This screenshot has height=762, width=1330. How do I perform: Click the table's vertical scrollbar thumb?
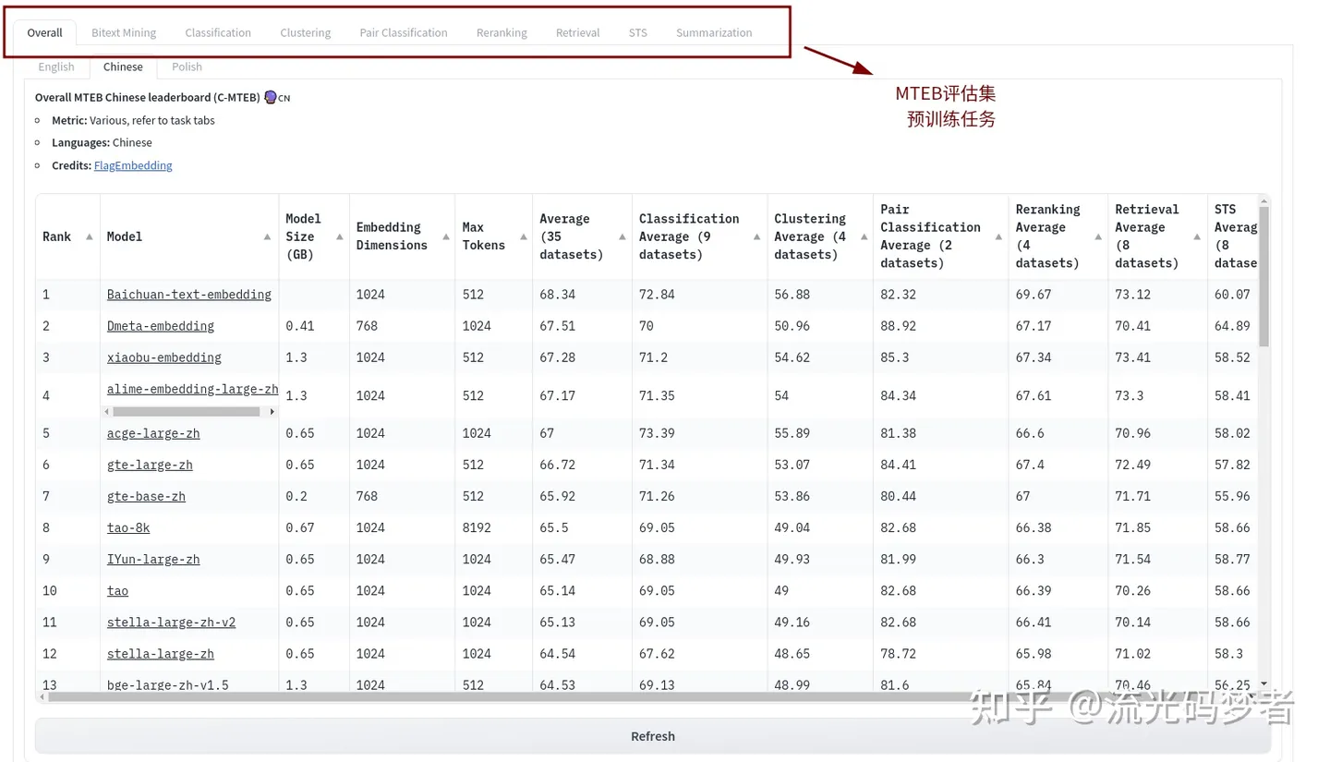pos(1264,277)
